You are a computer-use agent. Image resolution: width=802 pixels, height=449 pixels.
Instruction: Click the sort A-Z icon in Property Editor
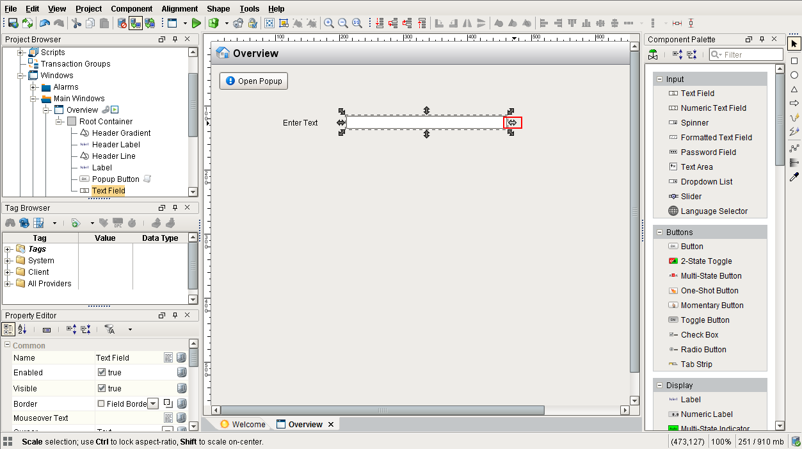[22, 329]
